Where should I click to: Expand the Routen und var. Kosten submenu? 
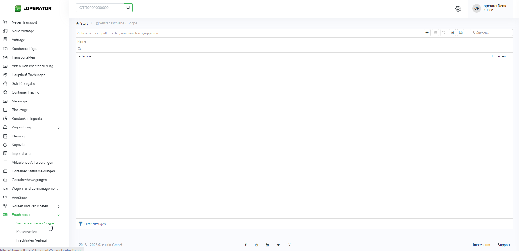coord(59,207)
